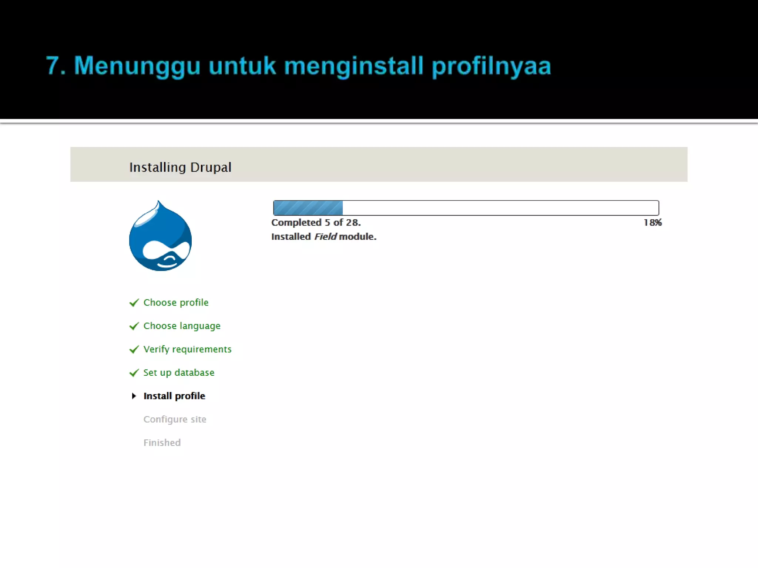
Task: Click the greyed Configure site step
Action: click(x=175, y=419)
